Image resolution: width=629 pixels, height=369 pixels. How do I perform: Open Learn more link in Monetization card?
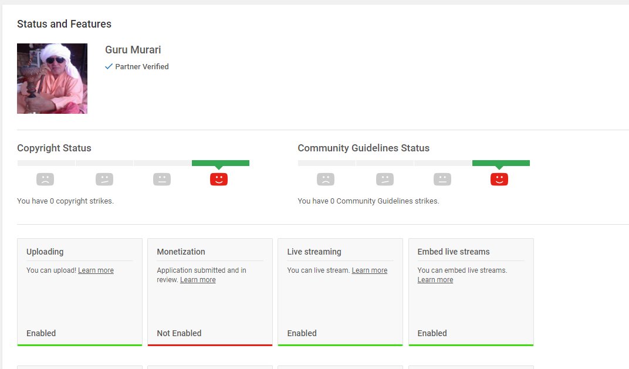point(198,280)
